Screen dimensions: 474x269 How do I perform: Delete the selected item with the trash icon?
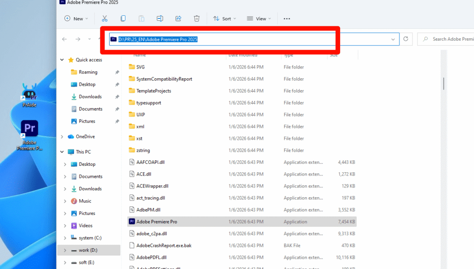pyautogui.click(x=197, y=19)
